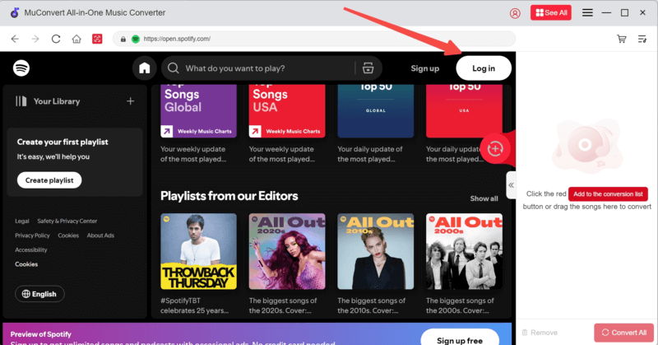This screenshot has height=345, width=658.
Task: Click the Spotify URL address field
Action: coord(314,39)
